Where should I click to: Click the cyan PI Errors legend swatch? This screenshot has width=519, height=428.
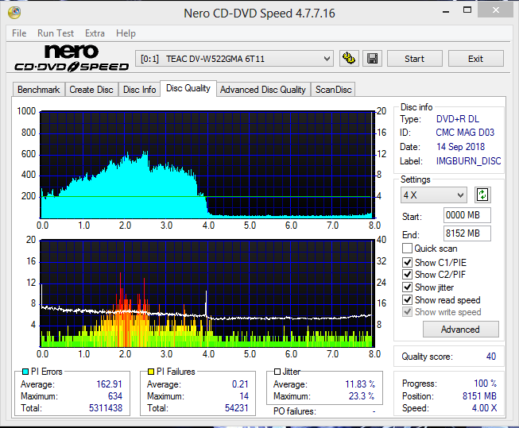click(x=25, y=372)
